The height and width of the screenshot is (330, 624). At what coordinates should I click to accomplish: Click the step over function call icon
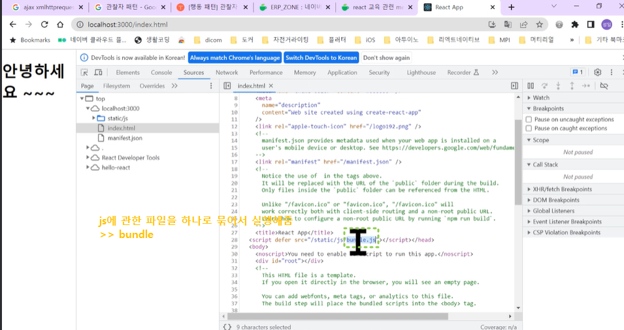[x=544, y=86]
